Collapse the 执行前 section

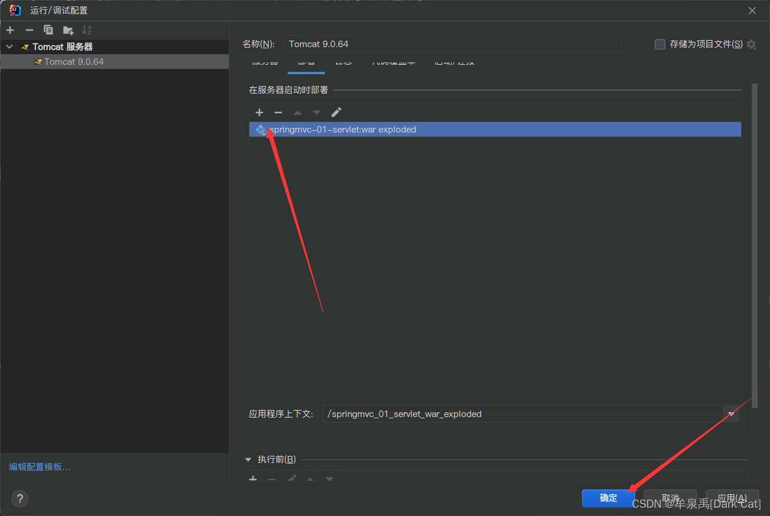coord(248,459)
